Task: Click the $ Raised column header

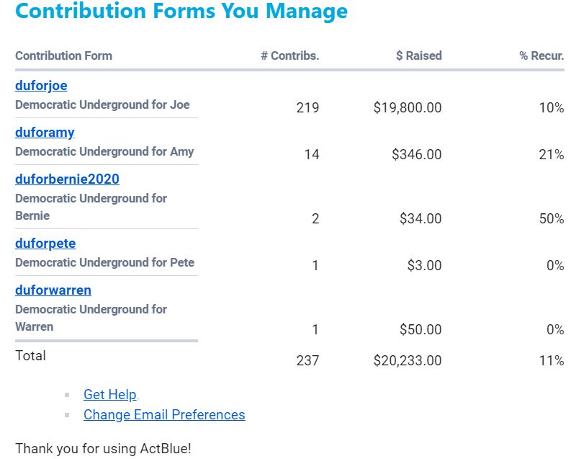Action: click(418, 55)
